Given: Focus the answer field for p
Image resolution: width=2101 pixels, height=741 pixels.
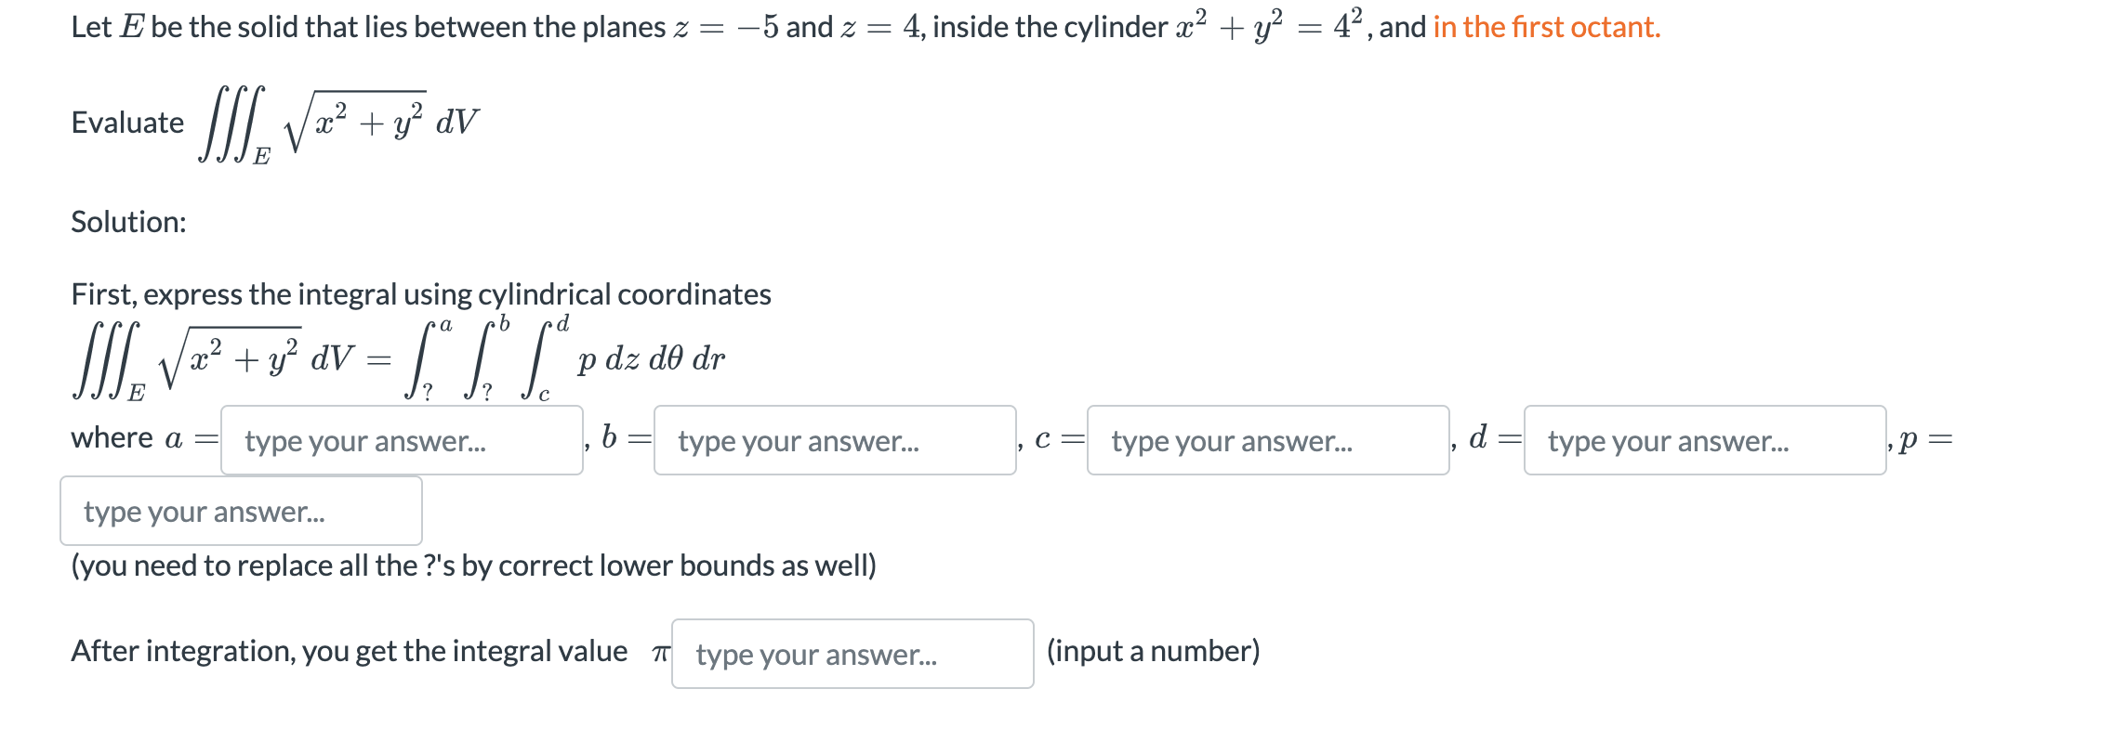Looking at the screenshot, I should (241, 511).
